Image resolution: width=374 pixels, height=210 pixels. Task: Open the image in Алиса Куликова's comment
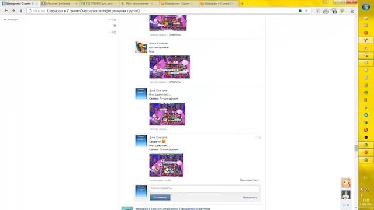169,67
